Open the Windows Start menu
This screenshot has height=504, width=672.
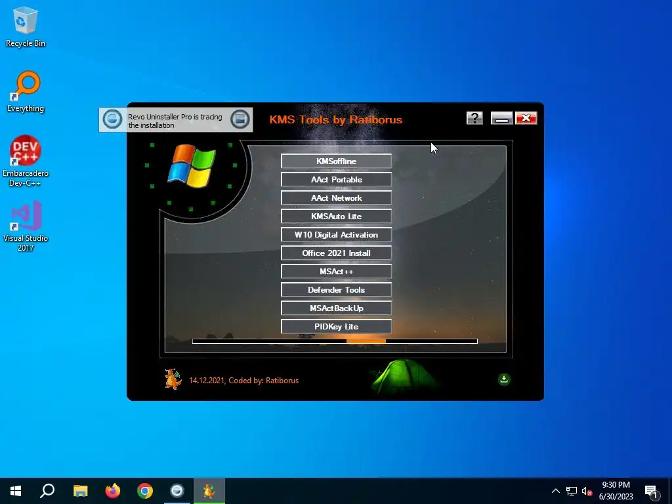(16, 491)
